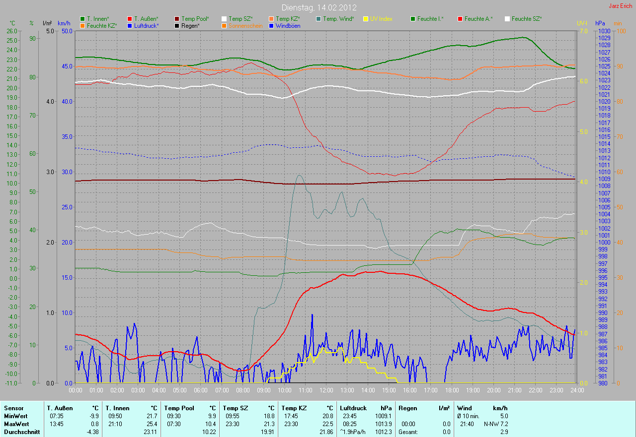Click the UV Index yellow legend square
636x437 pixels.
tap(366, 19)
